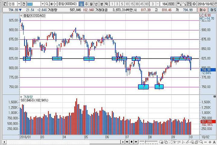Click the plus zoom-in icon

pyautogui.click(x=210, y=142)
